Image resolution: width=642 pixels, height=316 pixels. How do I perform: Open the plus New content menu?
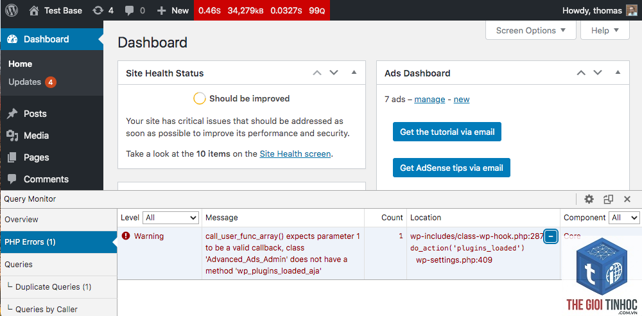pos(173,11)
